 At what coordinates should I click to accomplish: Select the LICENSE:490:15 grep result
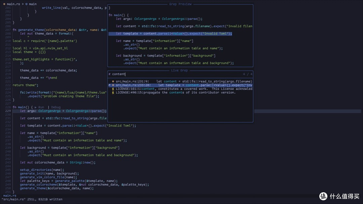180,92
